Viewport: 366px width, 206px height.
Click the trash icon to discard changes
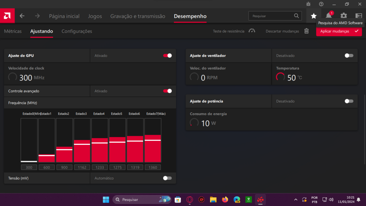click(x=306, y=31)
